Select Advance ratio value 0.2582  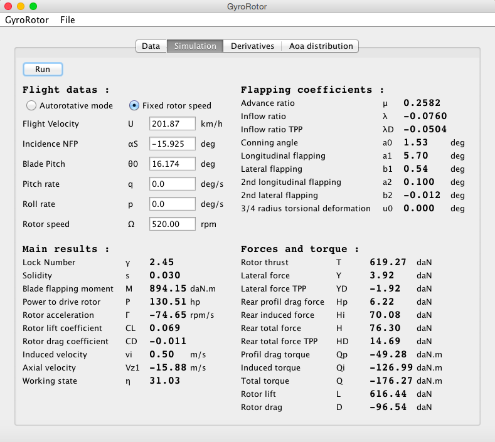coord(422,103)
